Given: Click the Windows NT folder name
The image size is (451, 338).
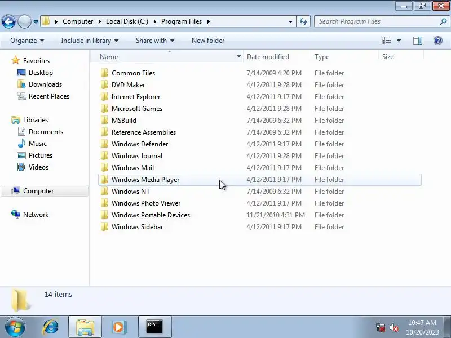Looking at the screenshot, I should [x=131, y=192].
